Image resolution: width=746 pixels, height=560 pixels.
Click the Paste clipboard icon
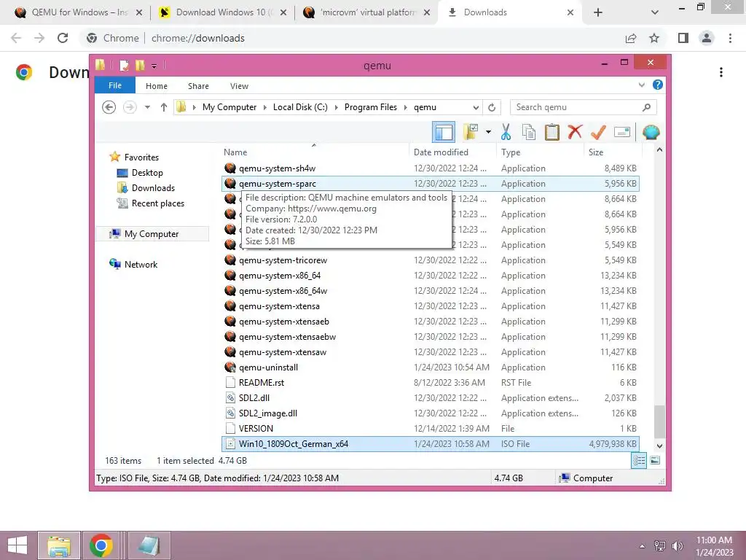pyautogui.click(x=552, y=132)
